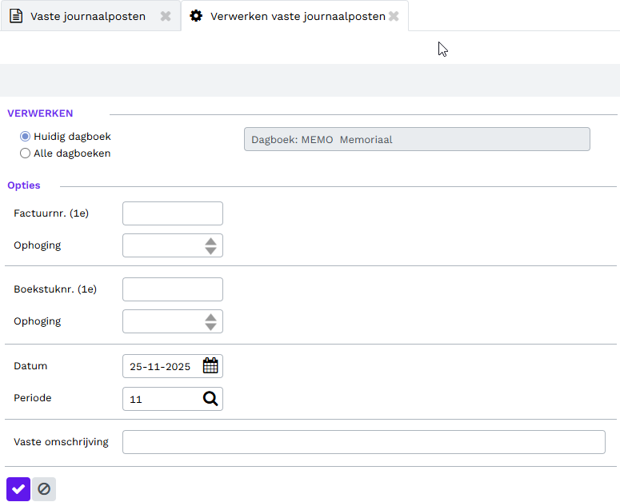Click the Factuurnr. (1e) input field
This screenshot has height=502, width=620.
[x=172, y=213]
